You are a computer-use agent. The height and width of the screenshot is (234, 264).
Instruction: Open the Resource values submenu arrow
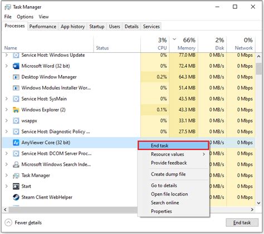coord(204,154)
